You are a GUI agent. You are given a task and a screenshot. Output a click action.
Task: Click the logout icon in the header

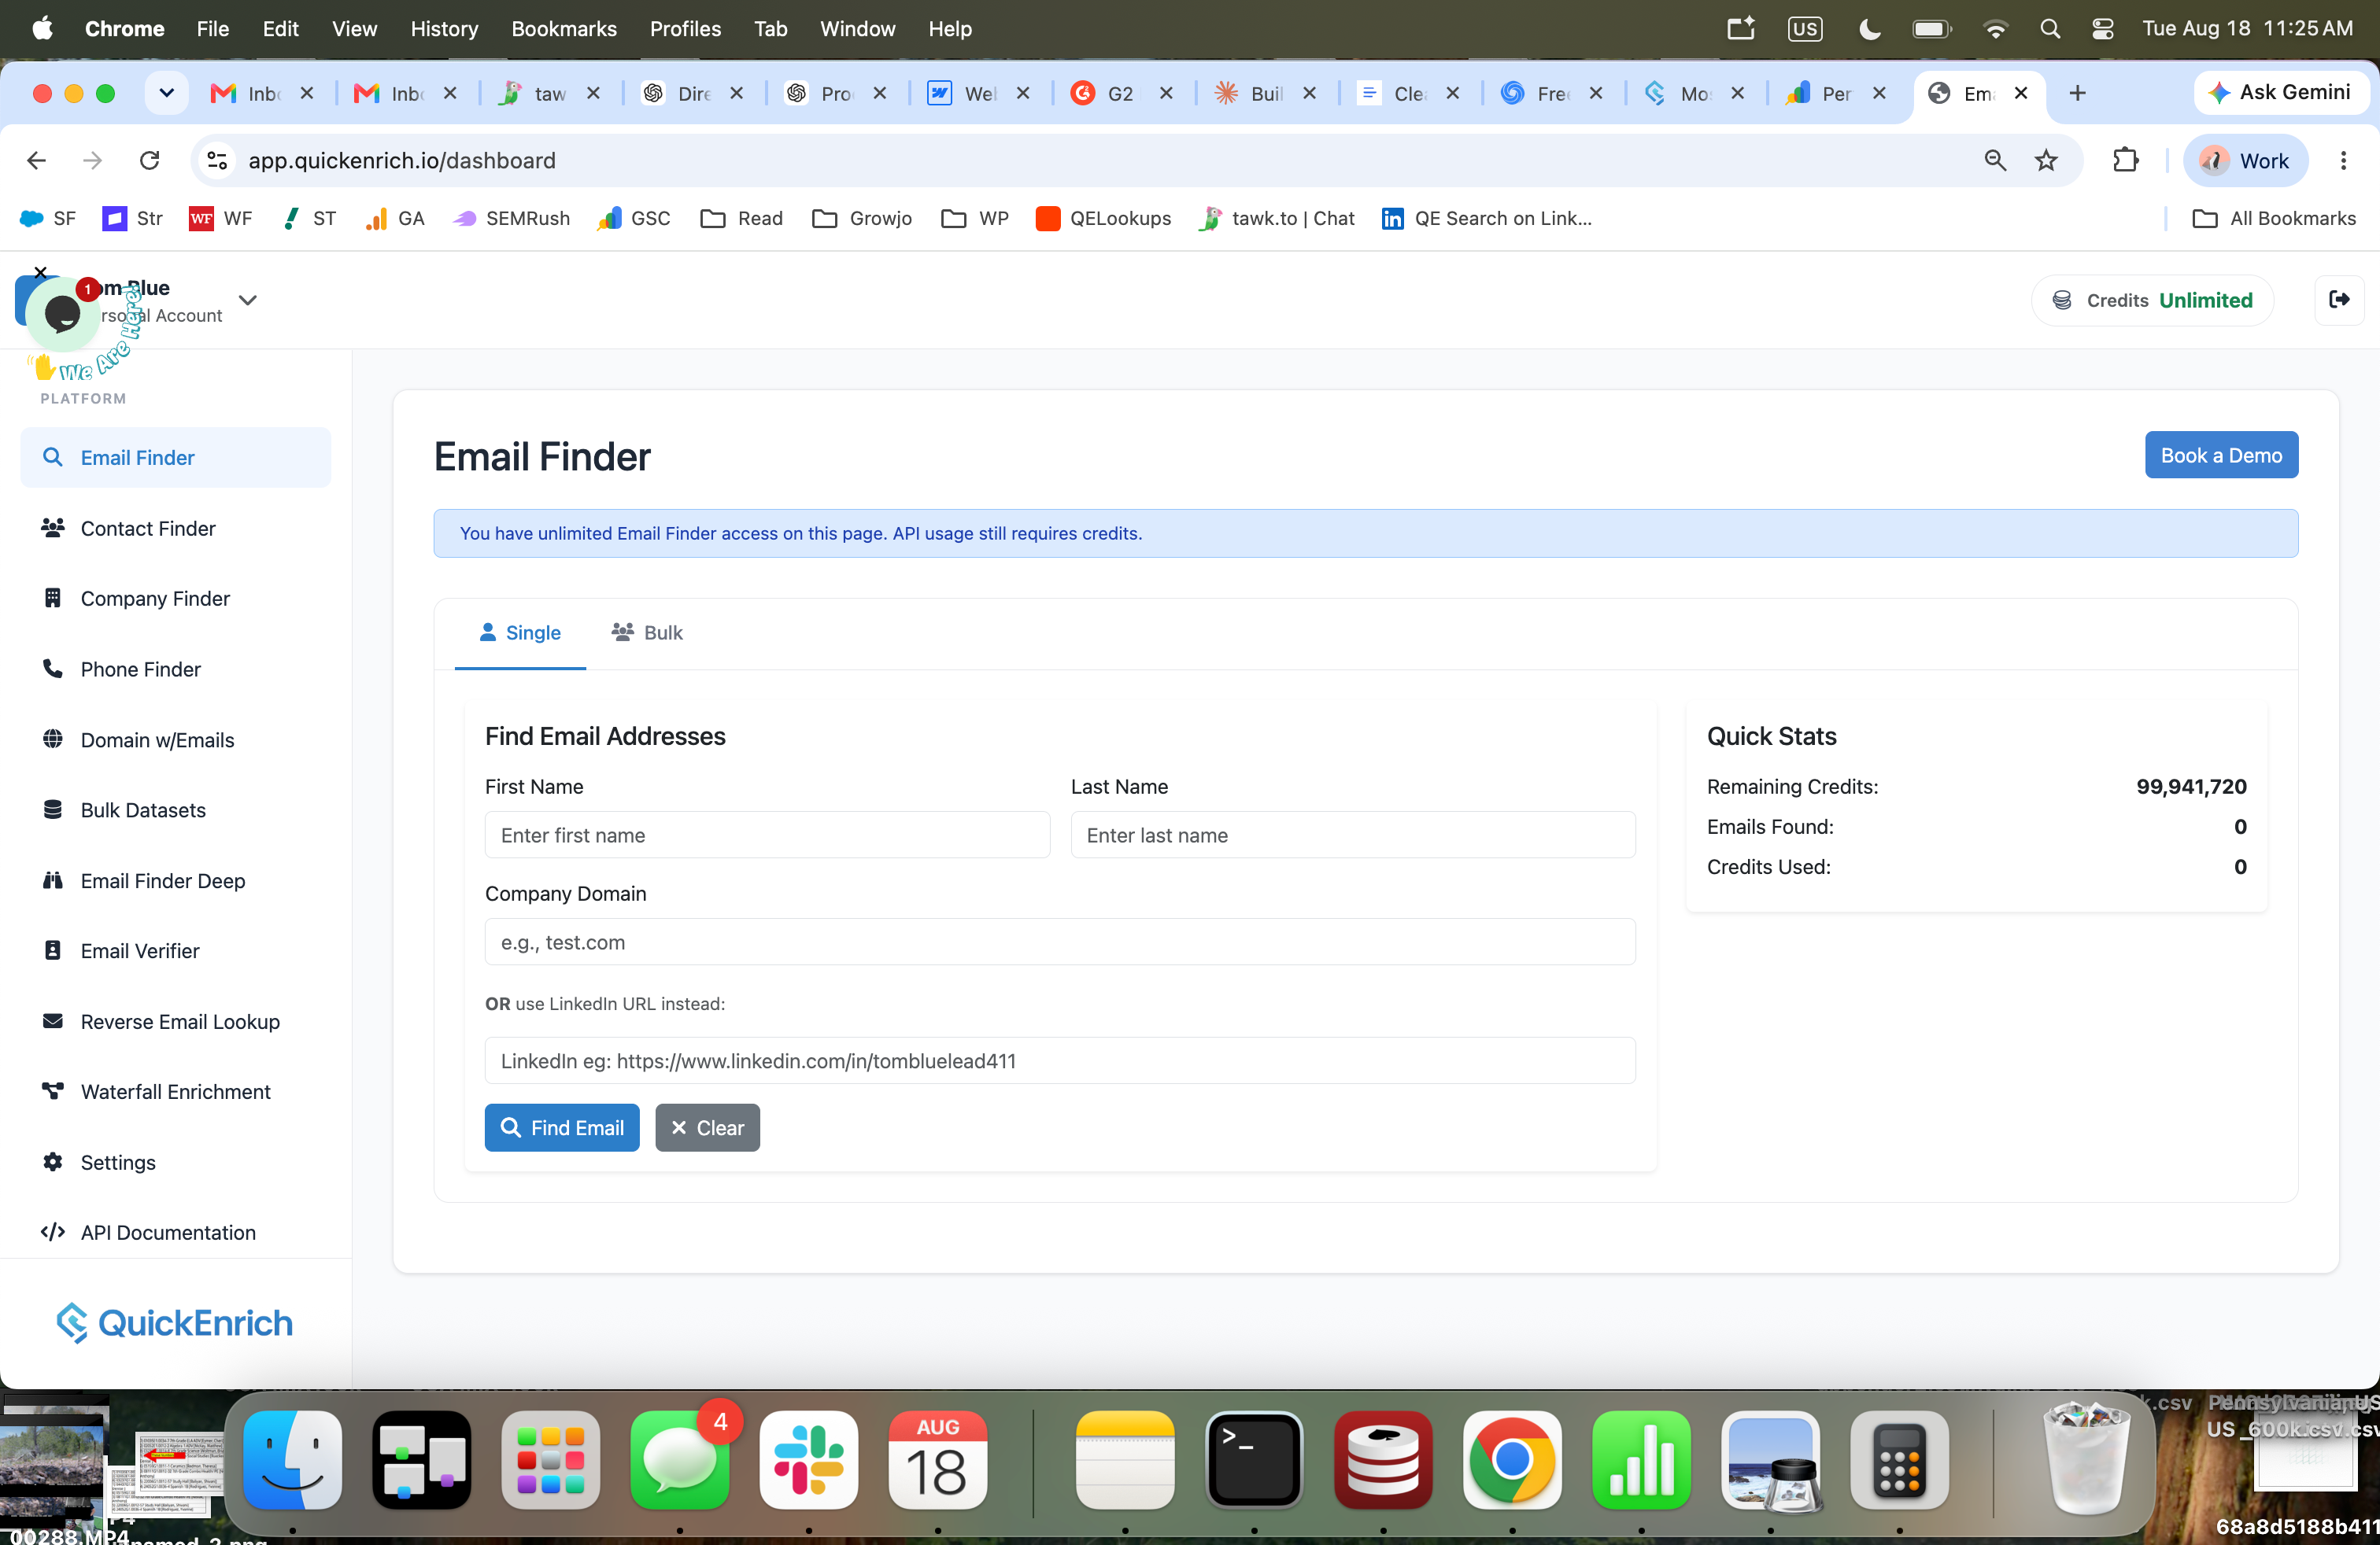2339,300
